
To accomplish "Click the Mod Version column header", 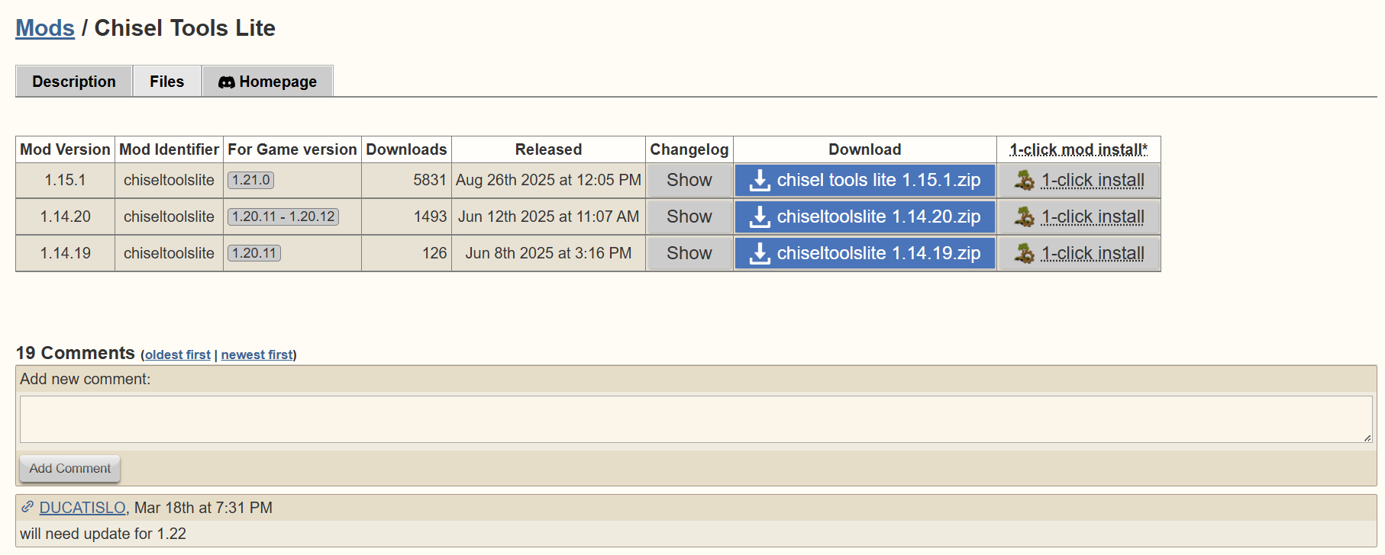I will pos(65,150).
